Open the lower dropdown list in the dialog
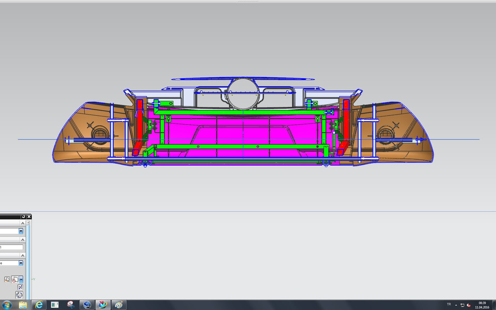Image resolution: width=496 pixels, height=310 pixels. (21, 263)
